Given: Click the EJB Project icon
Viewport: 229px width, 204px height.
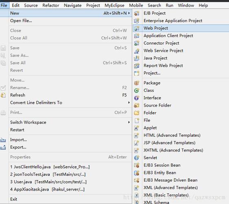Looking at the screenshot, I should point(137,13).
